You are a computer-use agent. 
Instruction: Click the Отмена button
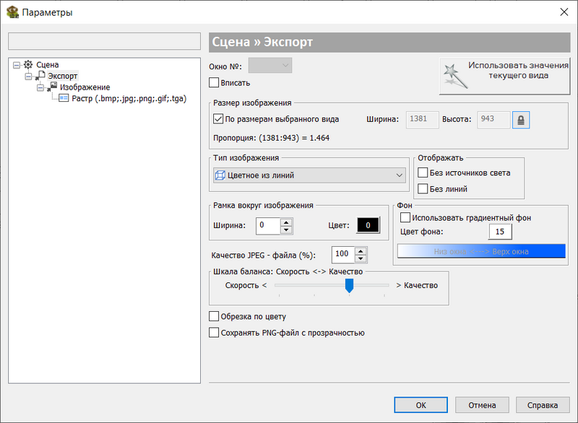pos(482,405)
